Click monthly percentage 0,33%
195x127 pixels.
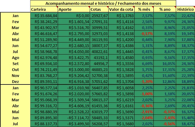[144, 28]
